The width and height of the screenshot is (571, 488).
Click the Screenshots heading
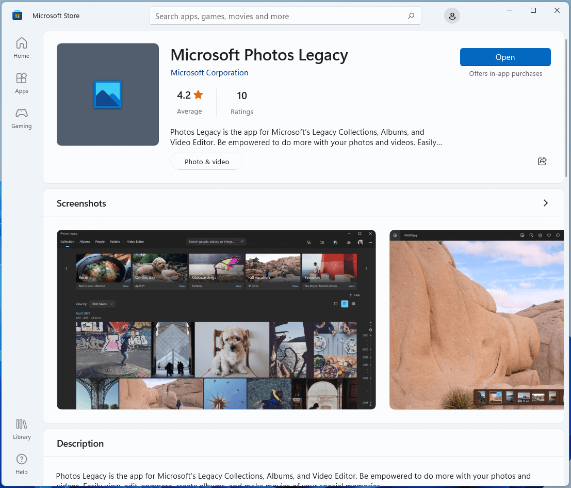(81, 203)
